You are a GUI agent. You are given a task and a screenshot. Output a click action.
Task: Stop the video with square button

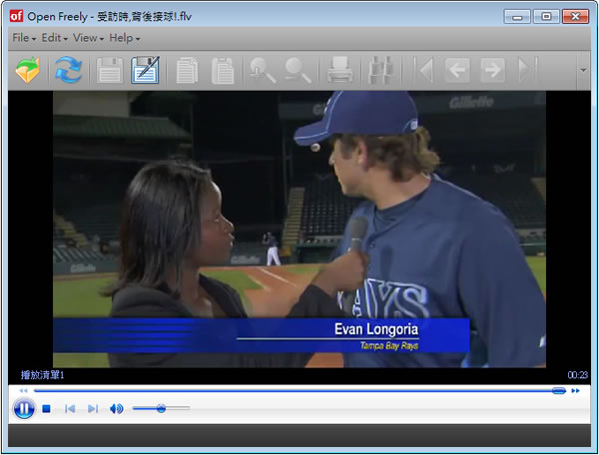coord(47,409)
